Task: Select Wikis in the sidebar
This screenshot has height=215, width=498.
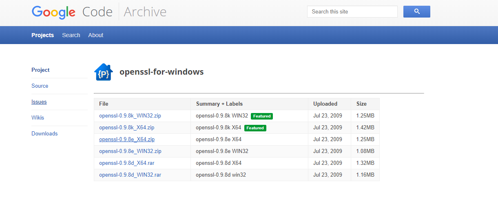Action: click(x=38, y=117)
